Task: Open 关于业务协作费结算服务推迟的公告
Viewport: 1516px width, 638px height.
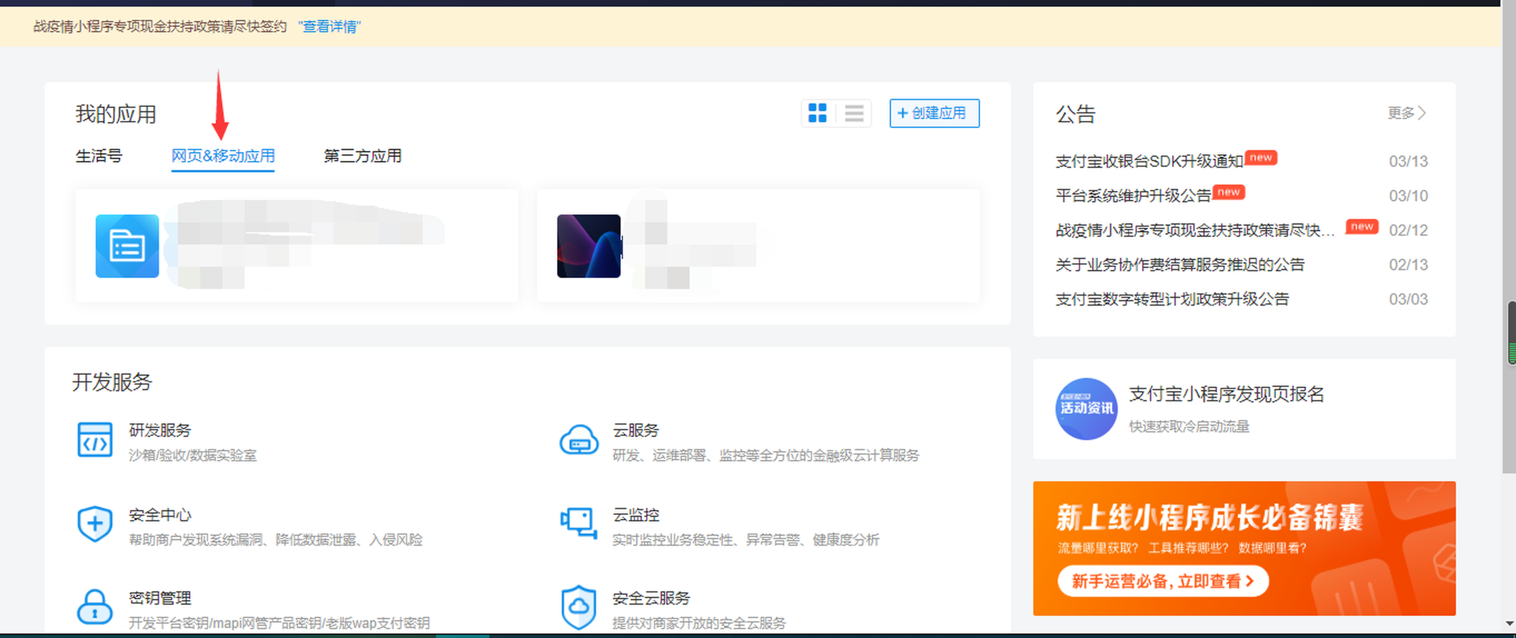Action: [x=1180, y=265]
